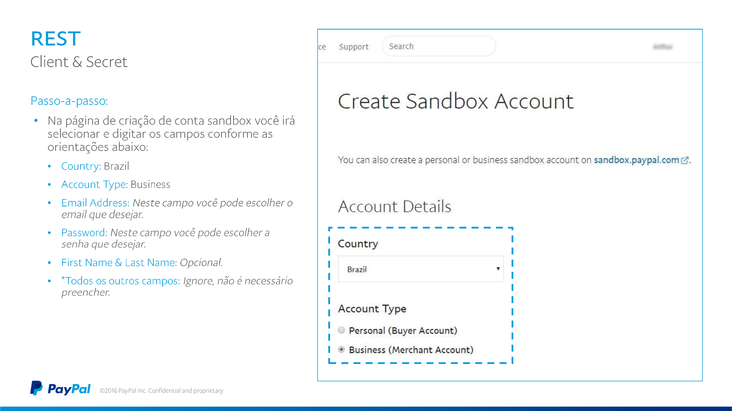
Task: Open the sandbox.paypal.com link
Action: click(636, 160)
